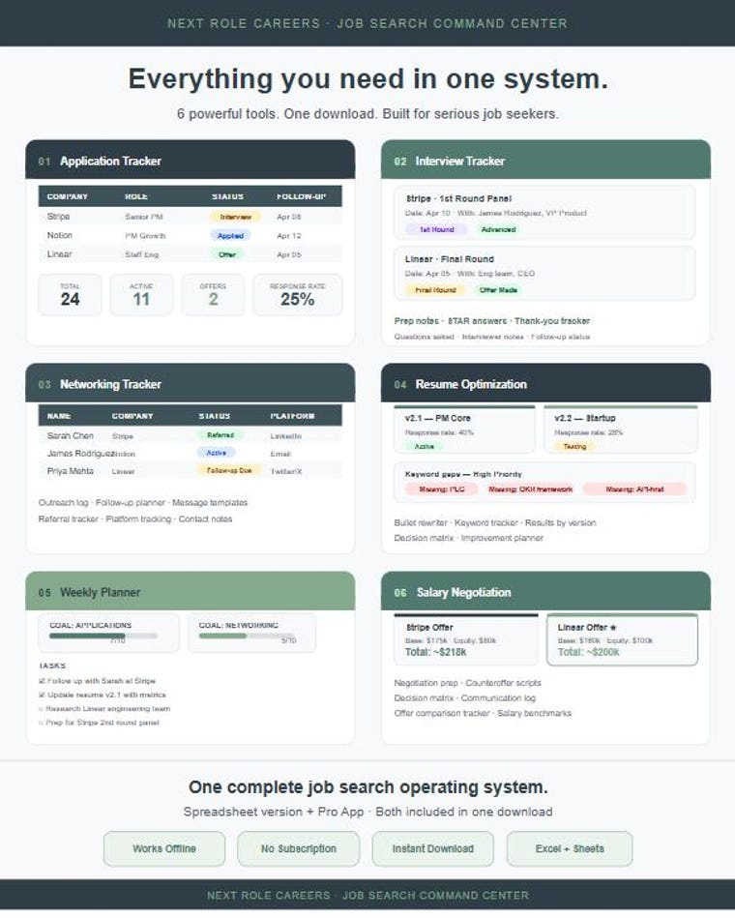The width and height of the screenshot is (735, 918).
Task: Click the Instant Download button
Action: click(x=433, y=849)
